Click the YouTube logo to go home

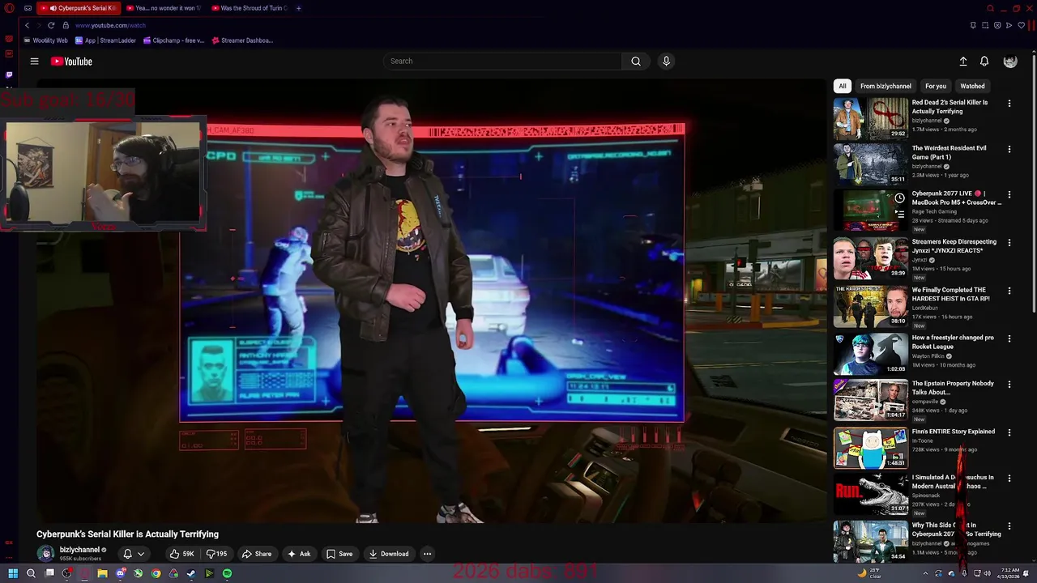coord(71,61)
